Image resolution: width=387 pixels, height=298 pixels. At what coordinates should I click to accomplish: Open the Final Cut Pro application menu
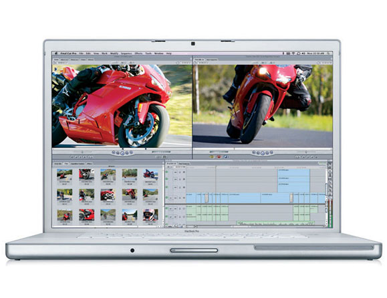(69, 53)
